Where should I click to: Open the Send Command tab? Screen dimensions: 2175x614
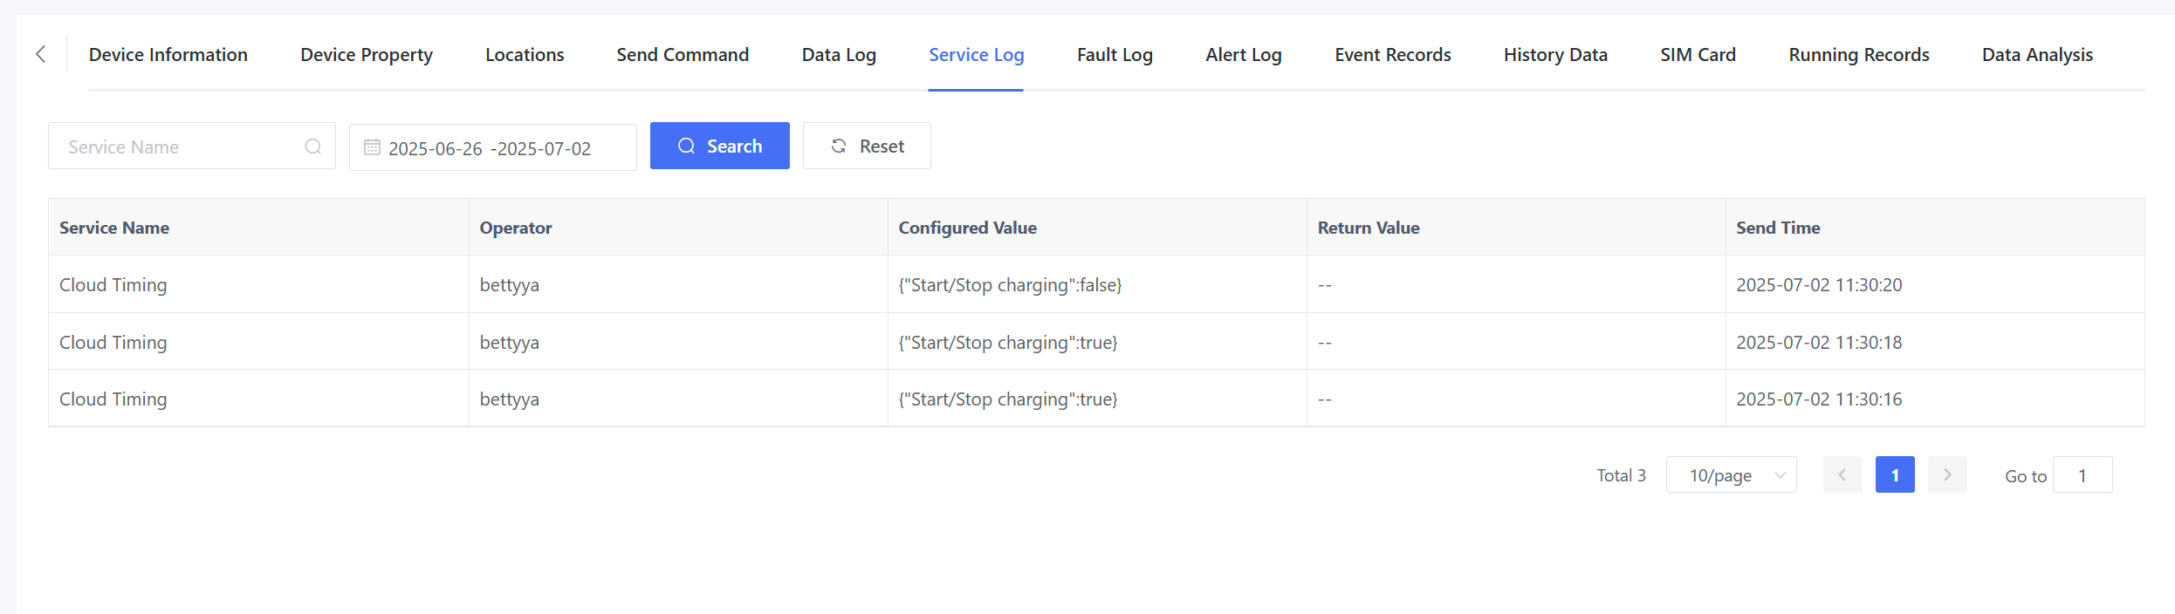pos(683,55)
